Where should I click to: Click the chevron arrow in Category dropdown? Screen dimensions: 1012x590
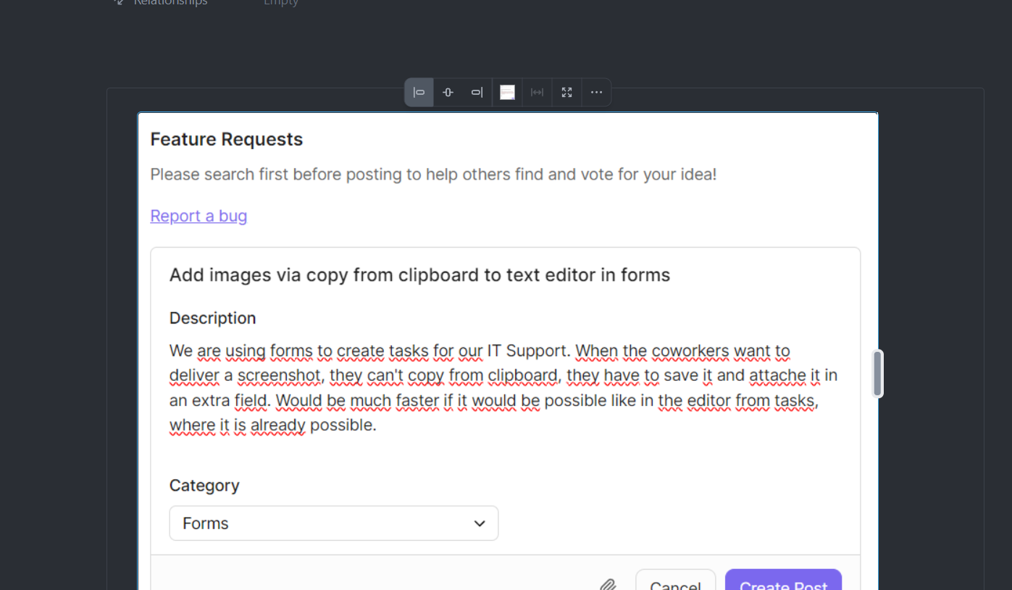(x=480, y=523)
